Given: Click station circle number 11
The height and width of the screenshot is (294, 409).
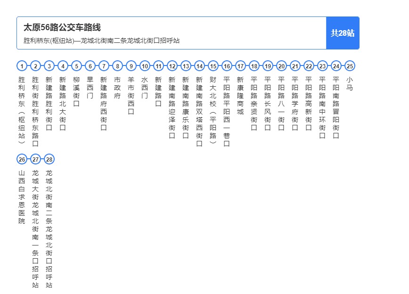Looking at the screenshot, I should tap(158, 66).
